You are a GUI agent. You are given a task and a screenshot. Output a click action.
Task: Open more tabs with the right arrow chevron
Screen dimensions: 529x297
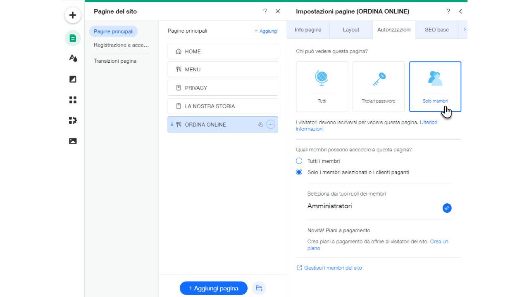pyautogui.click(x=465, y=29)
